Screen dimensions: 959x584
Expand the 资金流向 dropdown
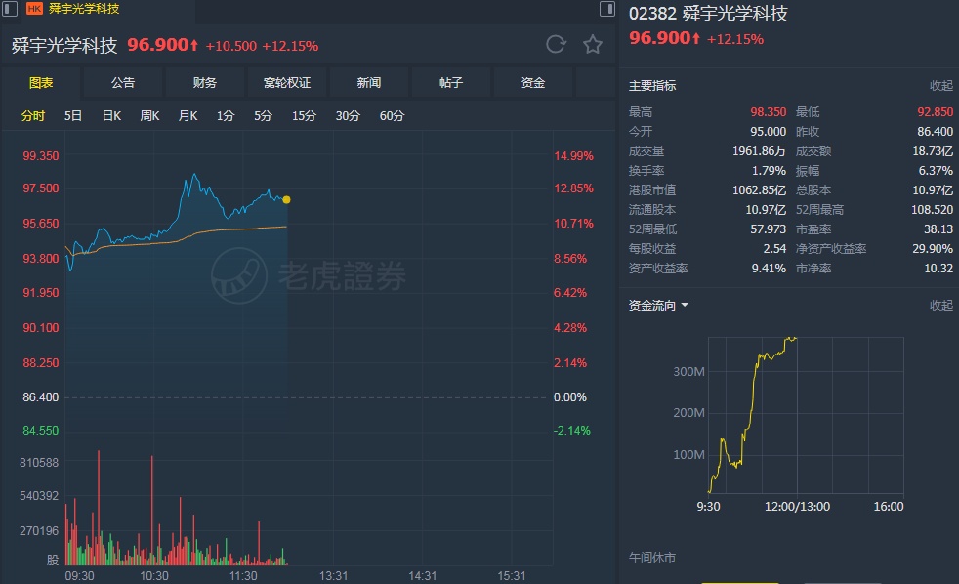(684, 306)
